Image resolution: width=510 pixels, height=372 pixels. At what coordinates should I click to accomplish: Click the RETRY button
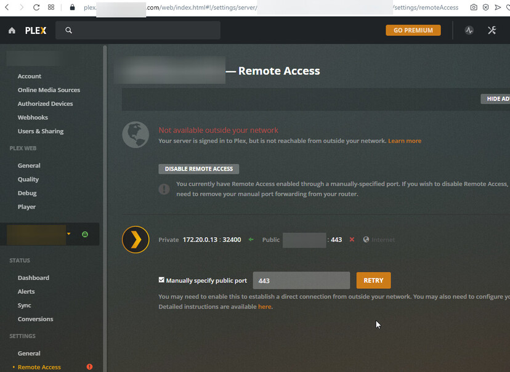click(x=373, y=280)
